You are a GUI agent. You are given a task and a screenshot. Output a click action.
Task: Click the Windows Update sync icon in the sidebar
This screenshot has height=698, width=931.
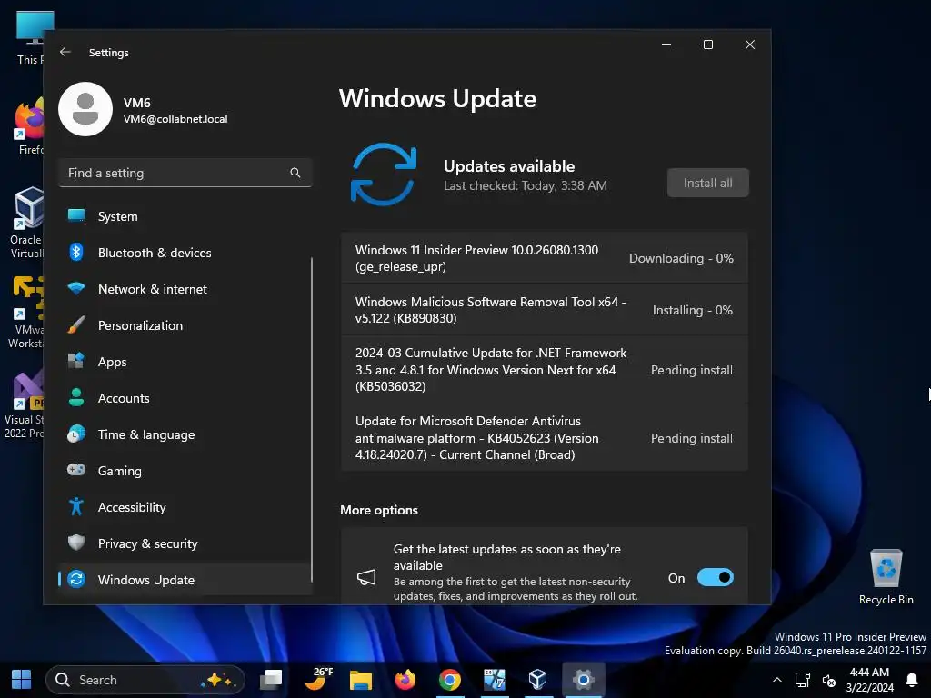point(76,579)
